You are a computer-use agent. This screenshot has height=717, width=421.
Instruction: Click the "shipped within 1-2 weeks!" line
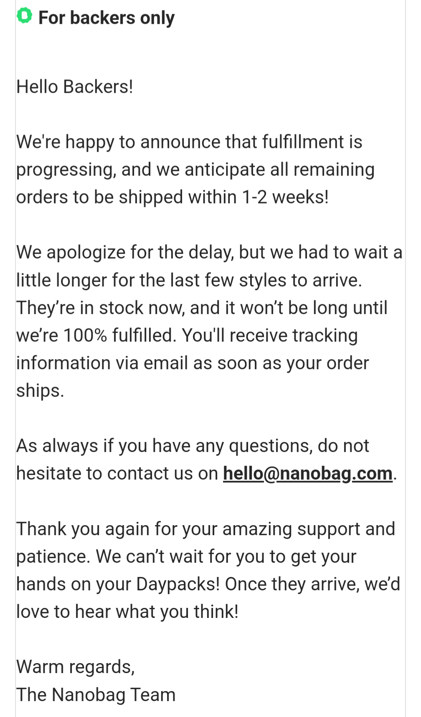172,197
